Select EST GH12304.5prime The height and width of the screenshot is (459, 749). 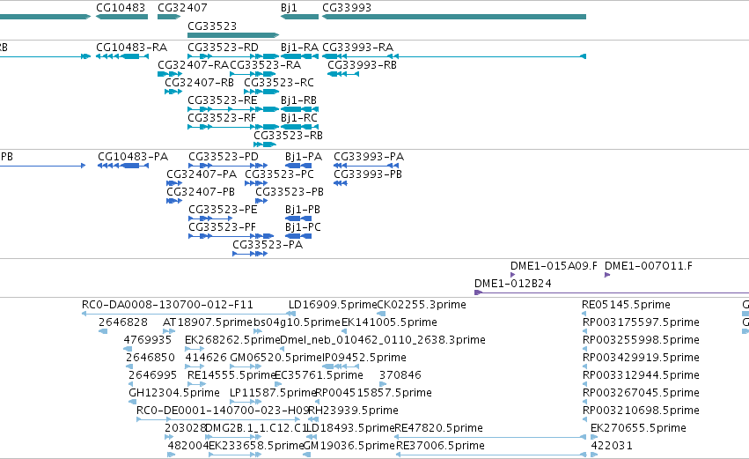pyautogui.click(x=132, y=402)
